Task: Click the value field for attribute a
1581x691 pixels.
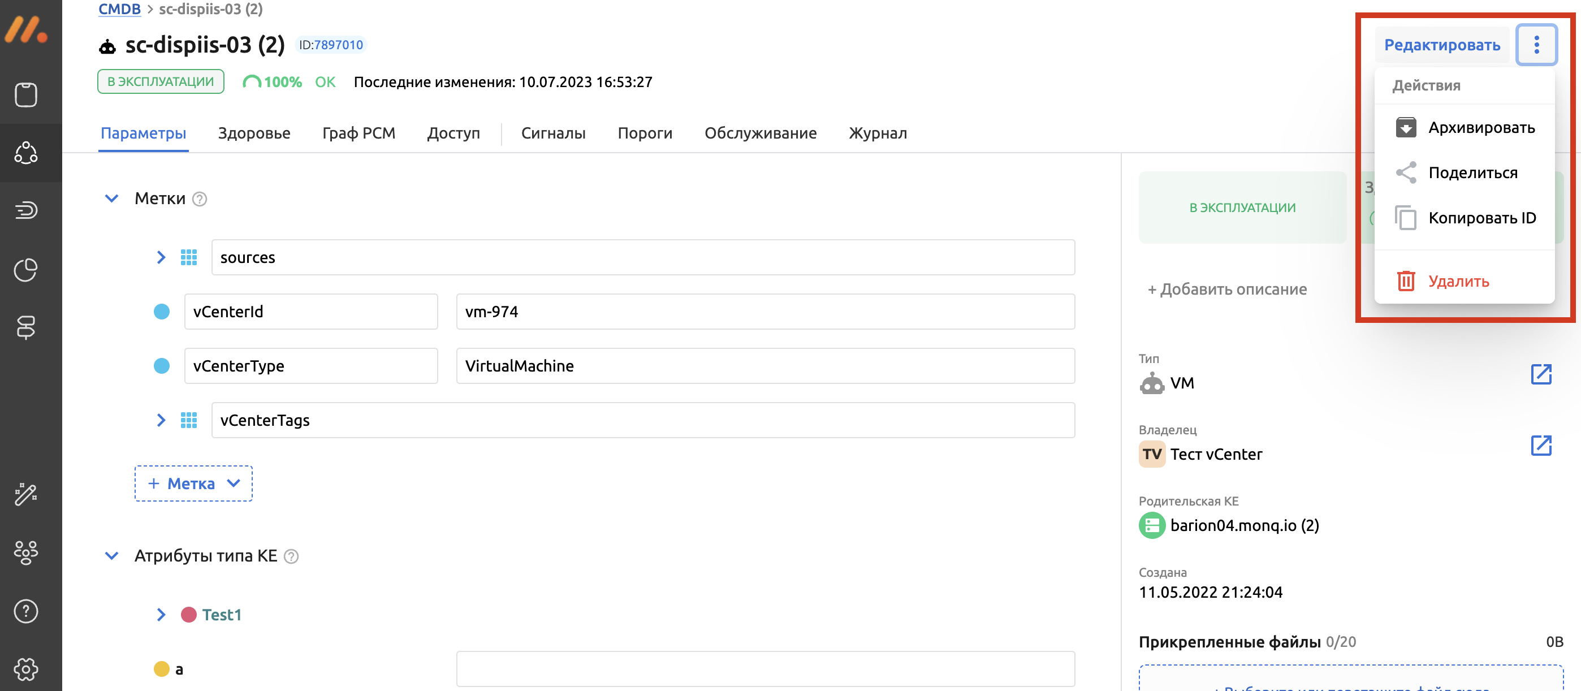Action: [x=766, y=669]
